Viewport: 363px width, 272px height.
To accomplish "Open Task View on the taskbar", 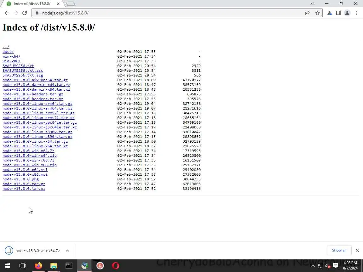I will point(23,265).
